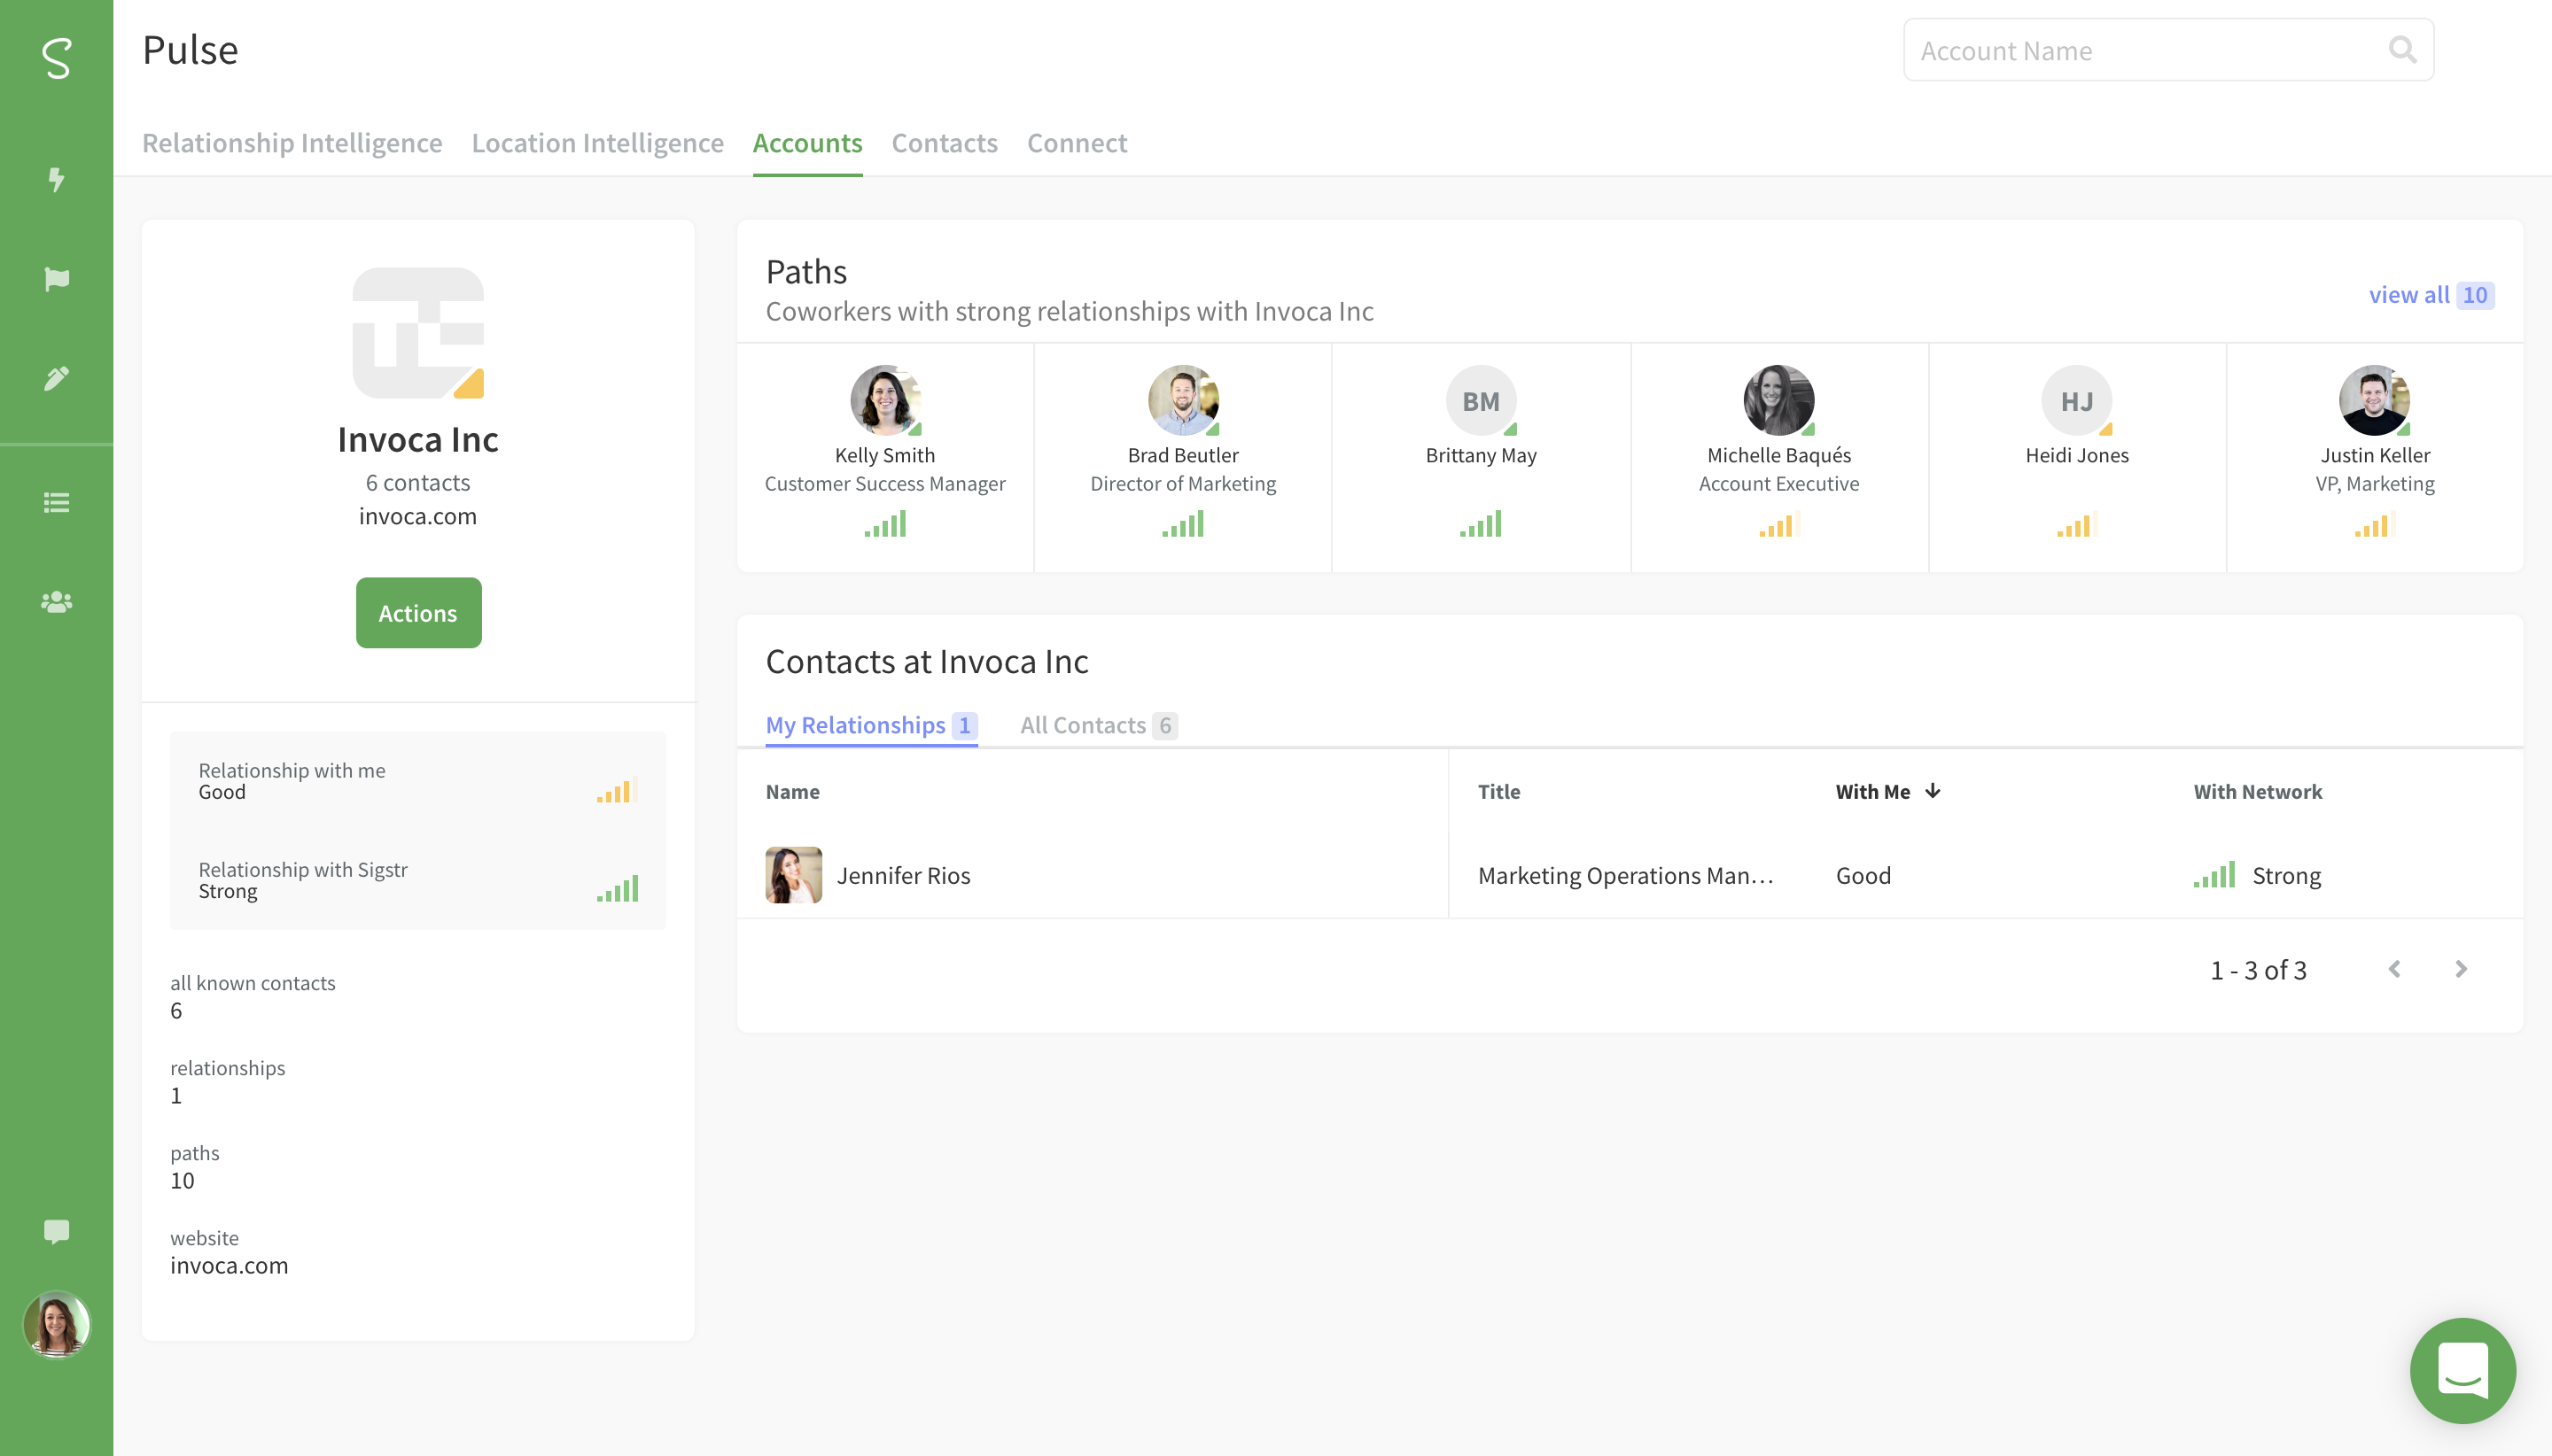The height and width of the screenshot is (1456, 2552).
Task: Click view all 10 paths link
Action: click(x=2431, y=295)
